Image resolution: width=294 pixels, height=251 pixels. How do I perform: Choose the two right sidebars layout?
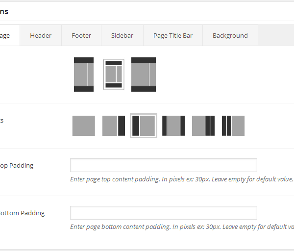point(203,125)
